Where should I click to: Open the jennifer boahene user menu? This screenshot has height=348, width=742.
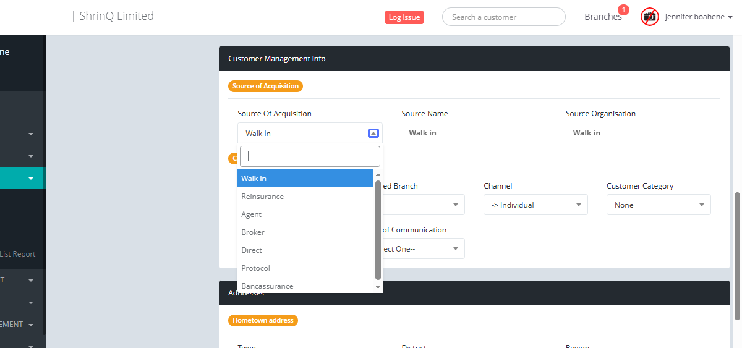[x=699, y=17]
